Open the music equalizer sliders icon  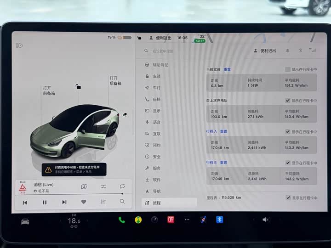(x=103, y=202)
